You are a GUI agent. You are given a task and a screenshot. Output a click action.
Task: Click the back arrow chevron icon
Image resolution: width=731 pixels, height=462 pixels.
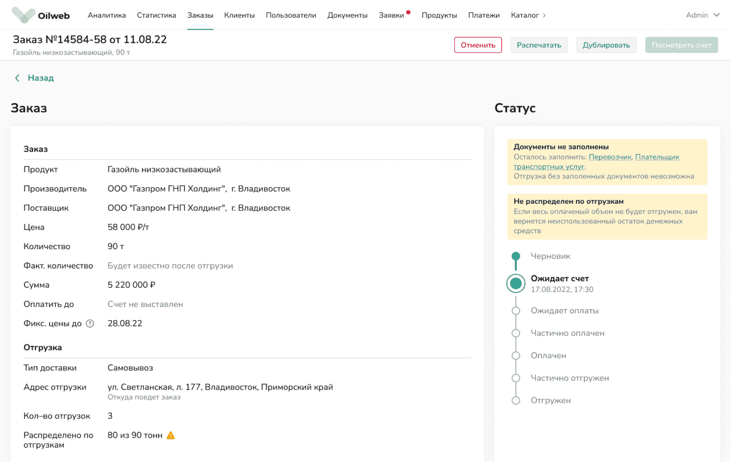[x=17, y=78]
